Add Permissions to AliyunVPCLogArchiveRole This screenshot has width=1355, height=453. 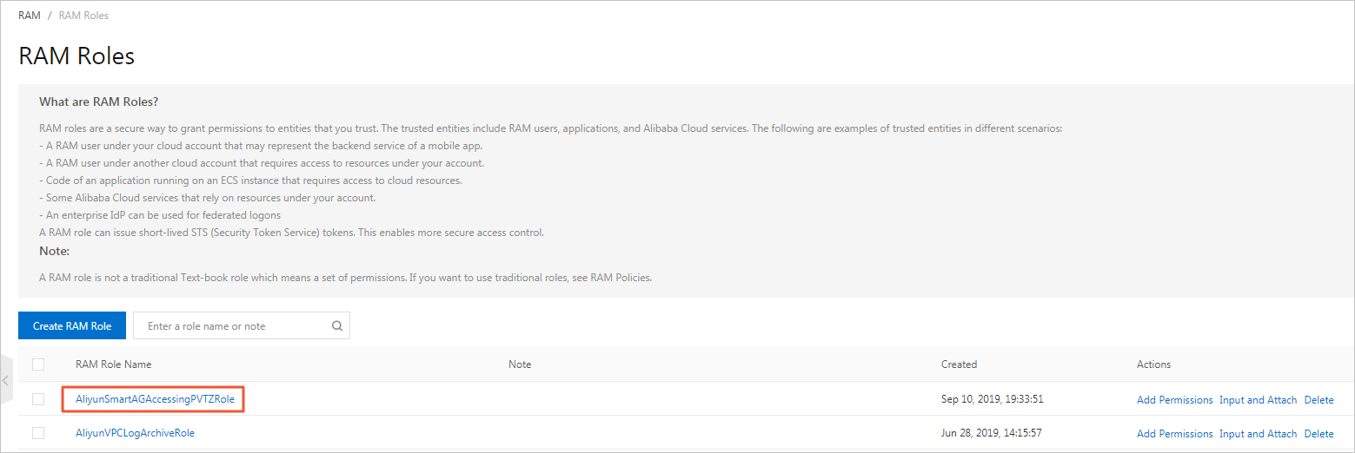1174,434
